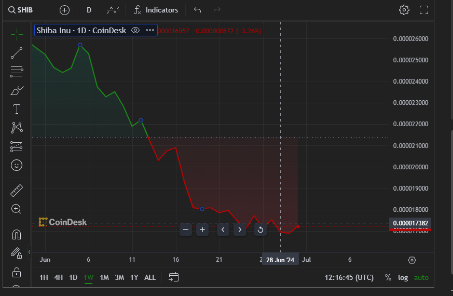Click the blue marker near June 12
453x296 pixels.
(141, 120)
